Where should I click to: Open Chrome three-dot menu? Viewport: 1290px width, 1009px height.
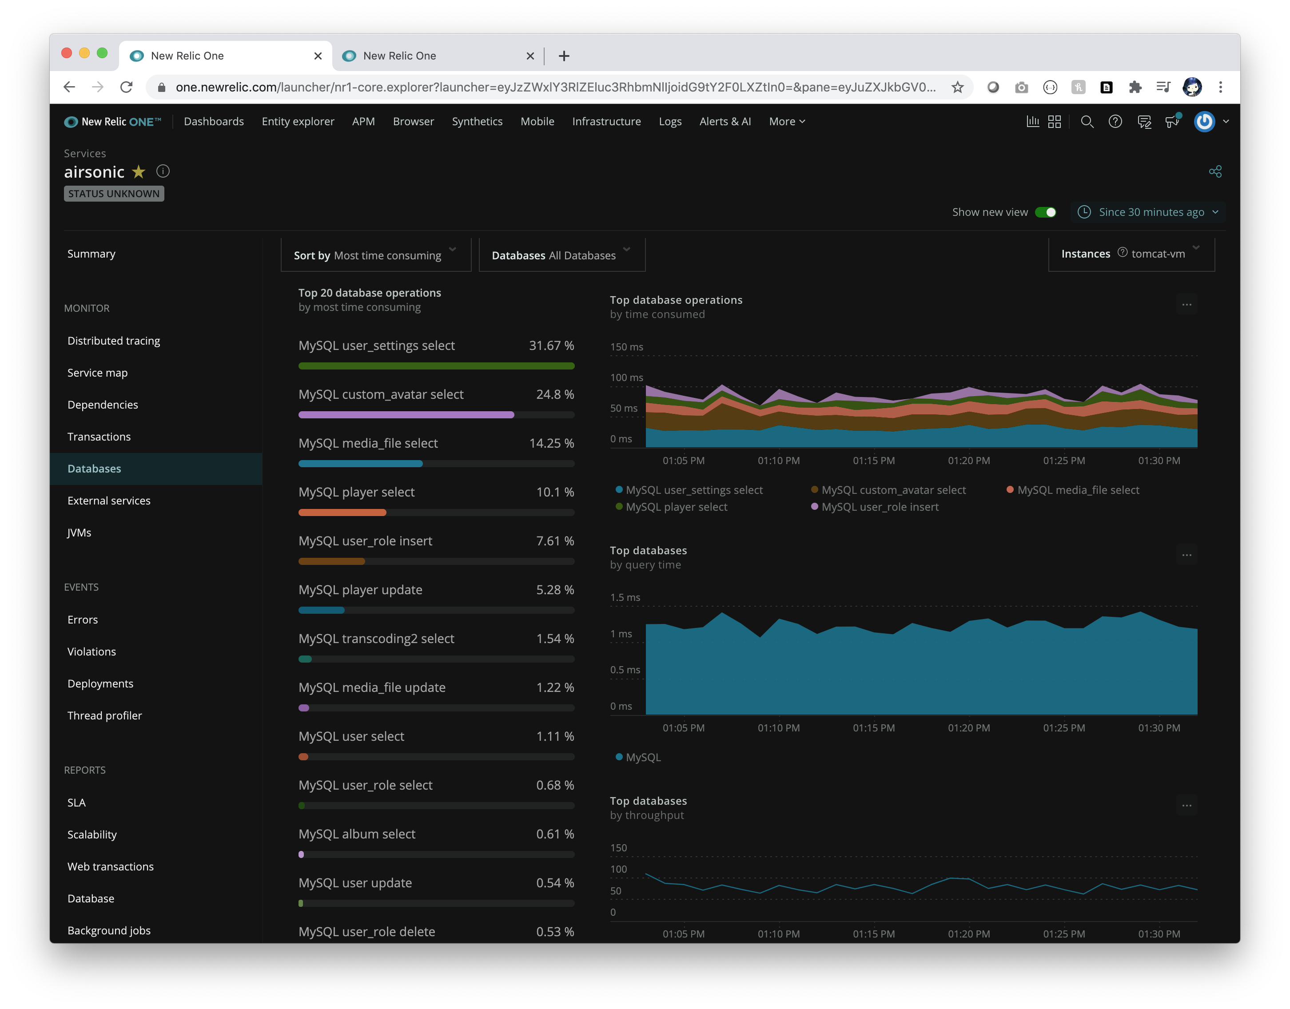tap(1220, 87)
